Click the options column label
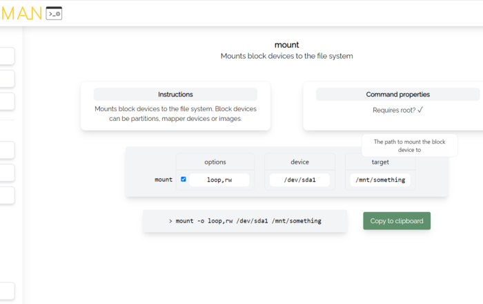Image resolution: width=483 pixels, height=304 pixels. coord(215,162)
